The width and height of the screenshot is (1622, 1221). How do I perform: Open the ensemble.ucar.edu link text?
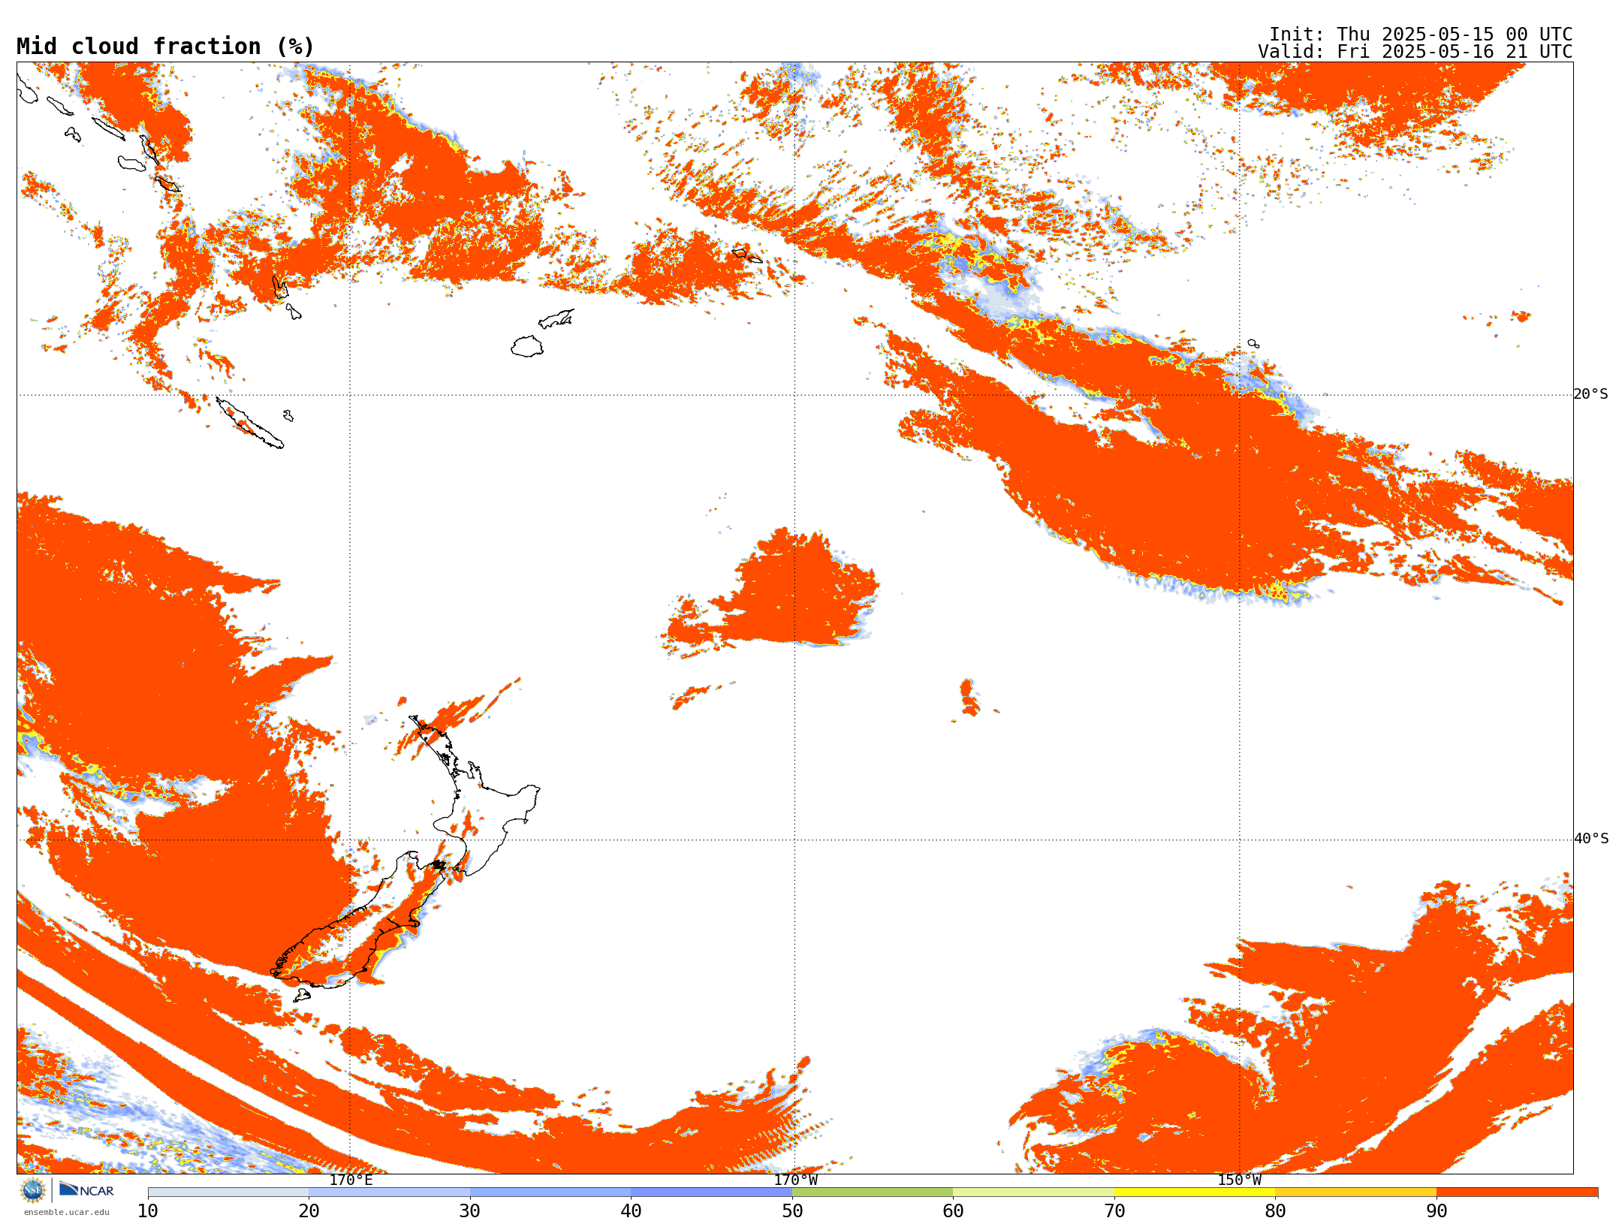[67, 1212]
